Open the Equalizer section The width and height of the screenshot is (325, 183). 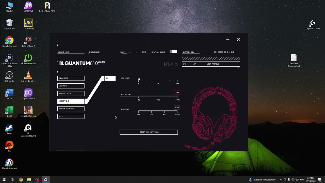click(x=71, y=78)
